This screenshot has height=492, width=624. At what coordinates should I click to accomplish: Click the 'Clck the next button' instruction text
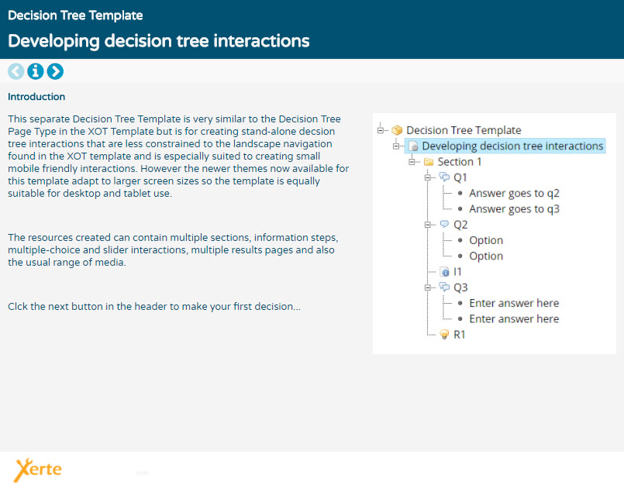point(154,307)
